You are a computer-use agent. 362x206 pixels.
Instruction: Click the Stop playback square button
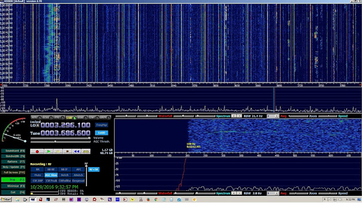tap(67, 152)
